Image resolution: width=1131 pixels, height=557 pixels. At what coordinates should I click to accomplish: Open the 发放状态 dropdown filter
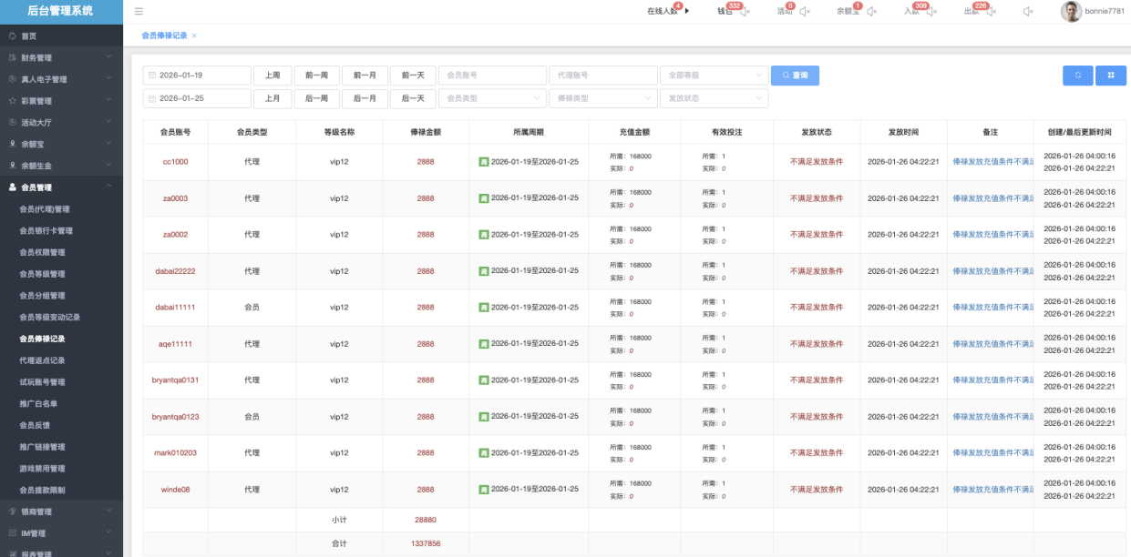point(714,98)
